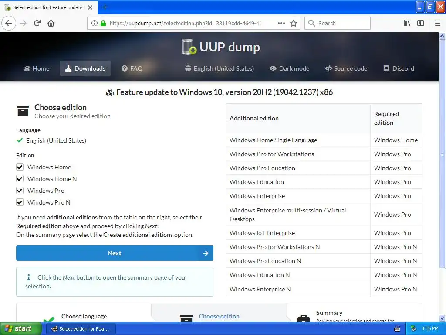Open Source code link
The height and width of the screenshot is (335, 446).
point(346,68)
